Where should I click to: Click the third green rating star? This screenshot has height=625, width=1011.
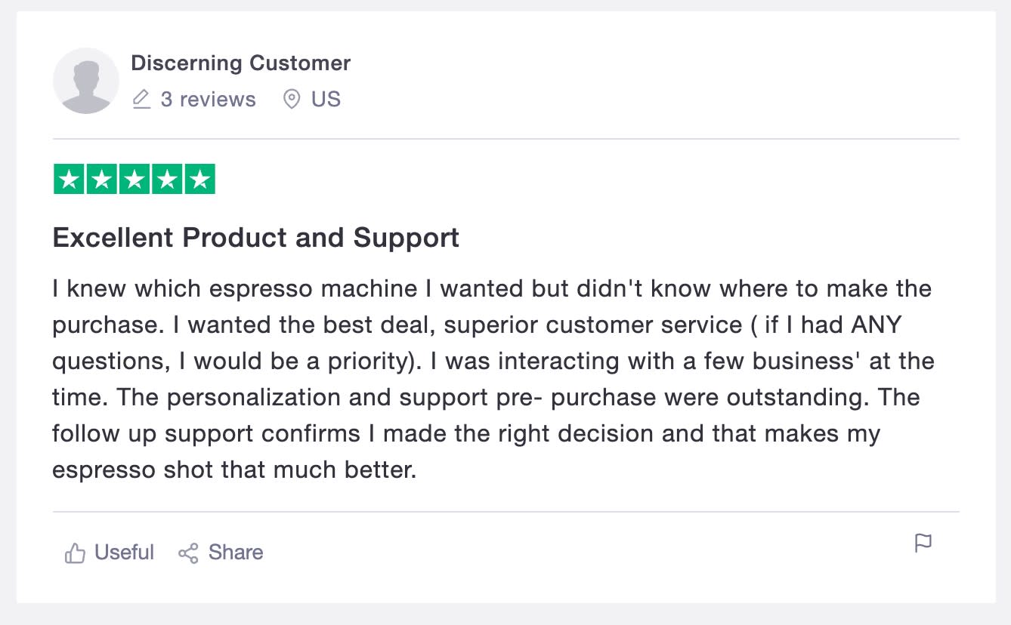coord(134,179)
